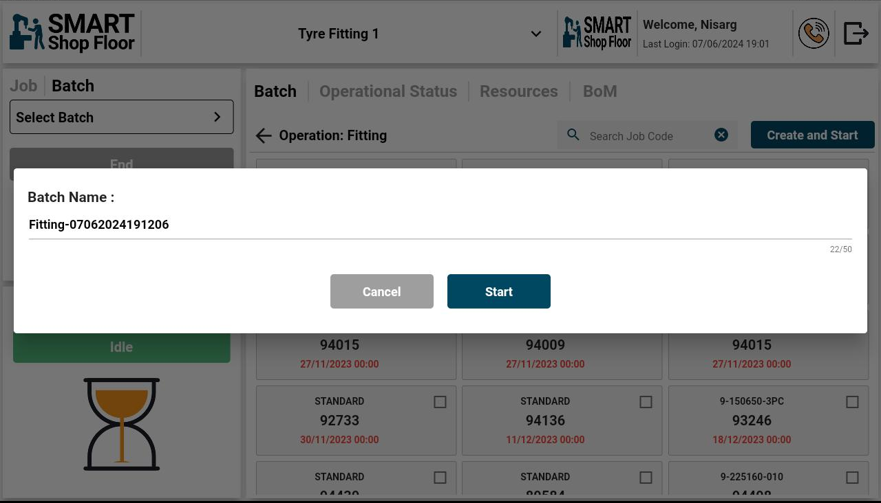
Task: Switch to the Job tab in the left panel
Action: 23,86
